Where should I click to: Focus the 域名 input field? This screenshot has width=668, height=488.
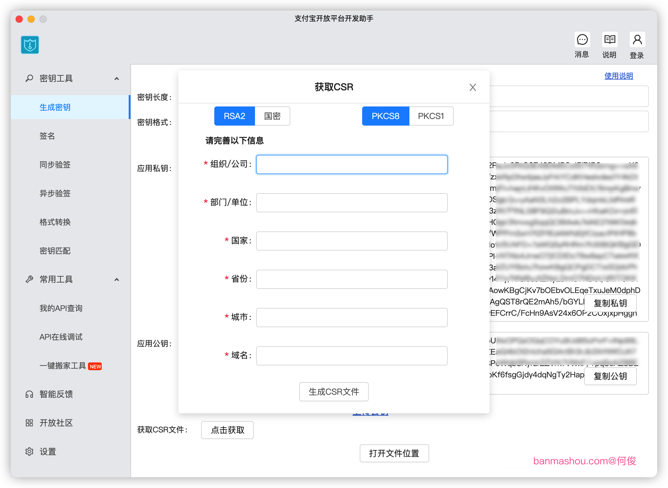pos(352,356)
